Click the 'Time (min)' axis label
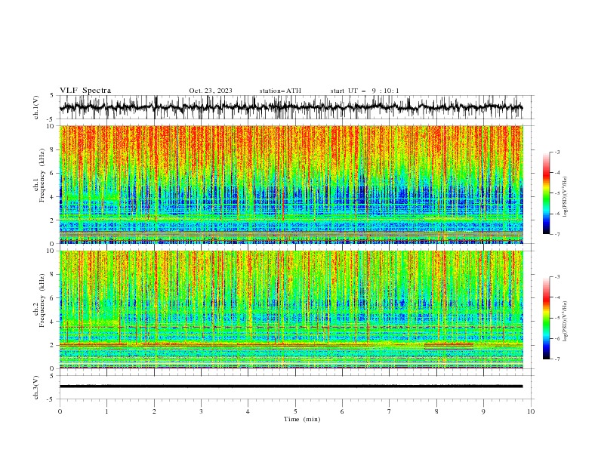 tap(302, 419)
